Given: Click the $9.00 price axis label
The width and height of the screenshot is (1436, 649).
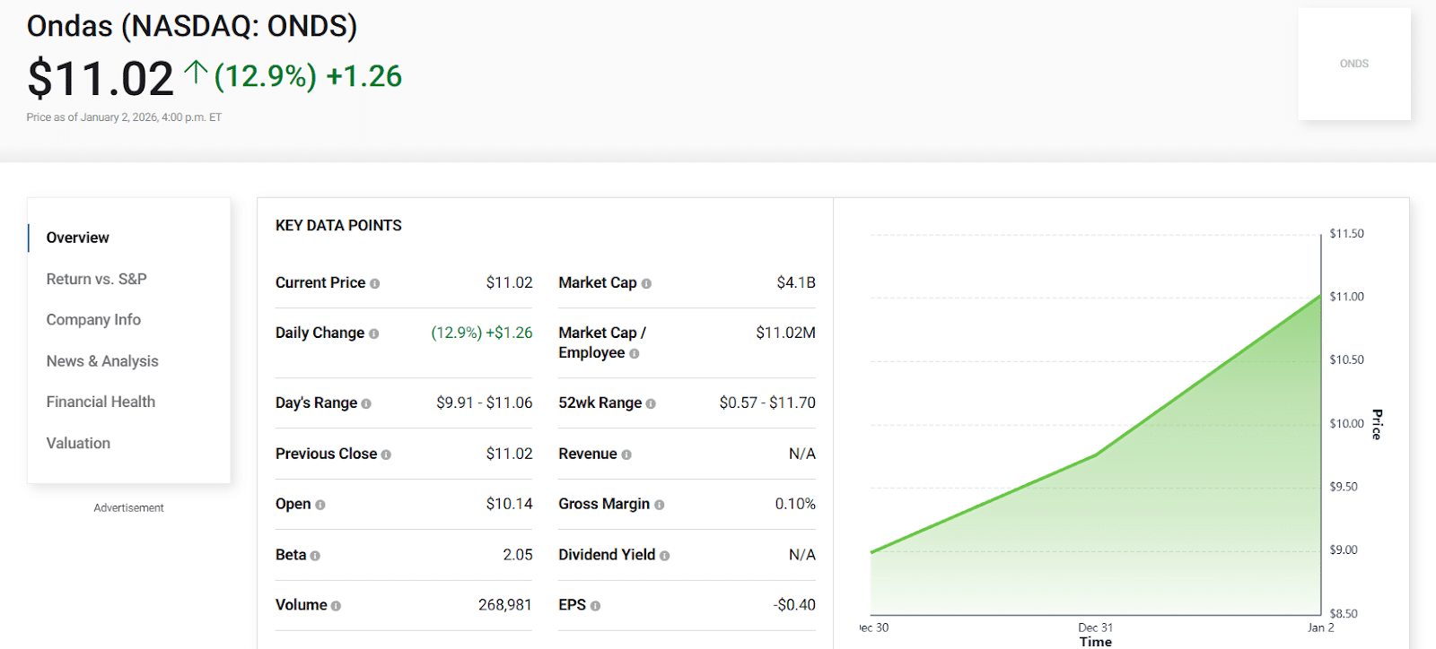Looking at the screenshot, I should pos(1344,550).
